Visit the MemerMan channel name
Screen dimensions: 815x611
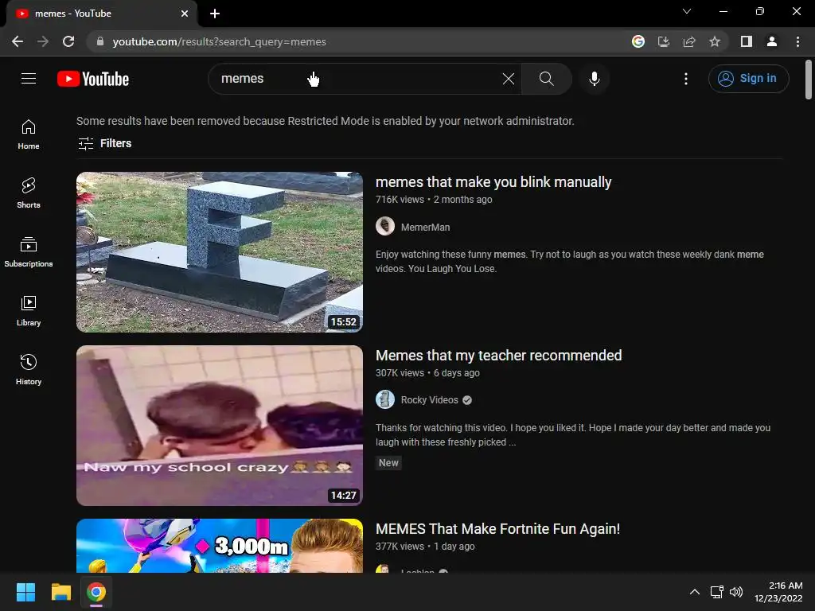(x=425, y=227)
